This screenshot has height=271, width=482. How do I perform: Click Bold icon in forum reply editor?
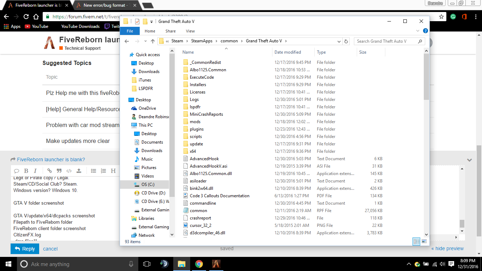point(26,171)
